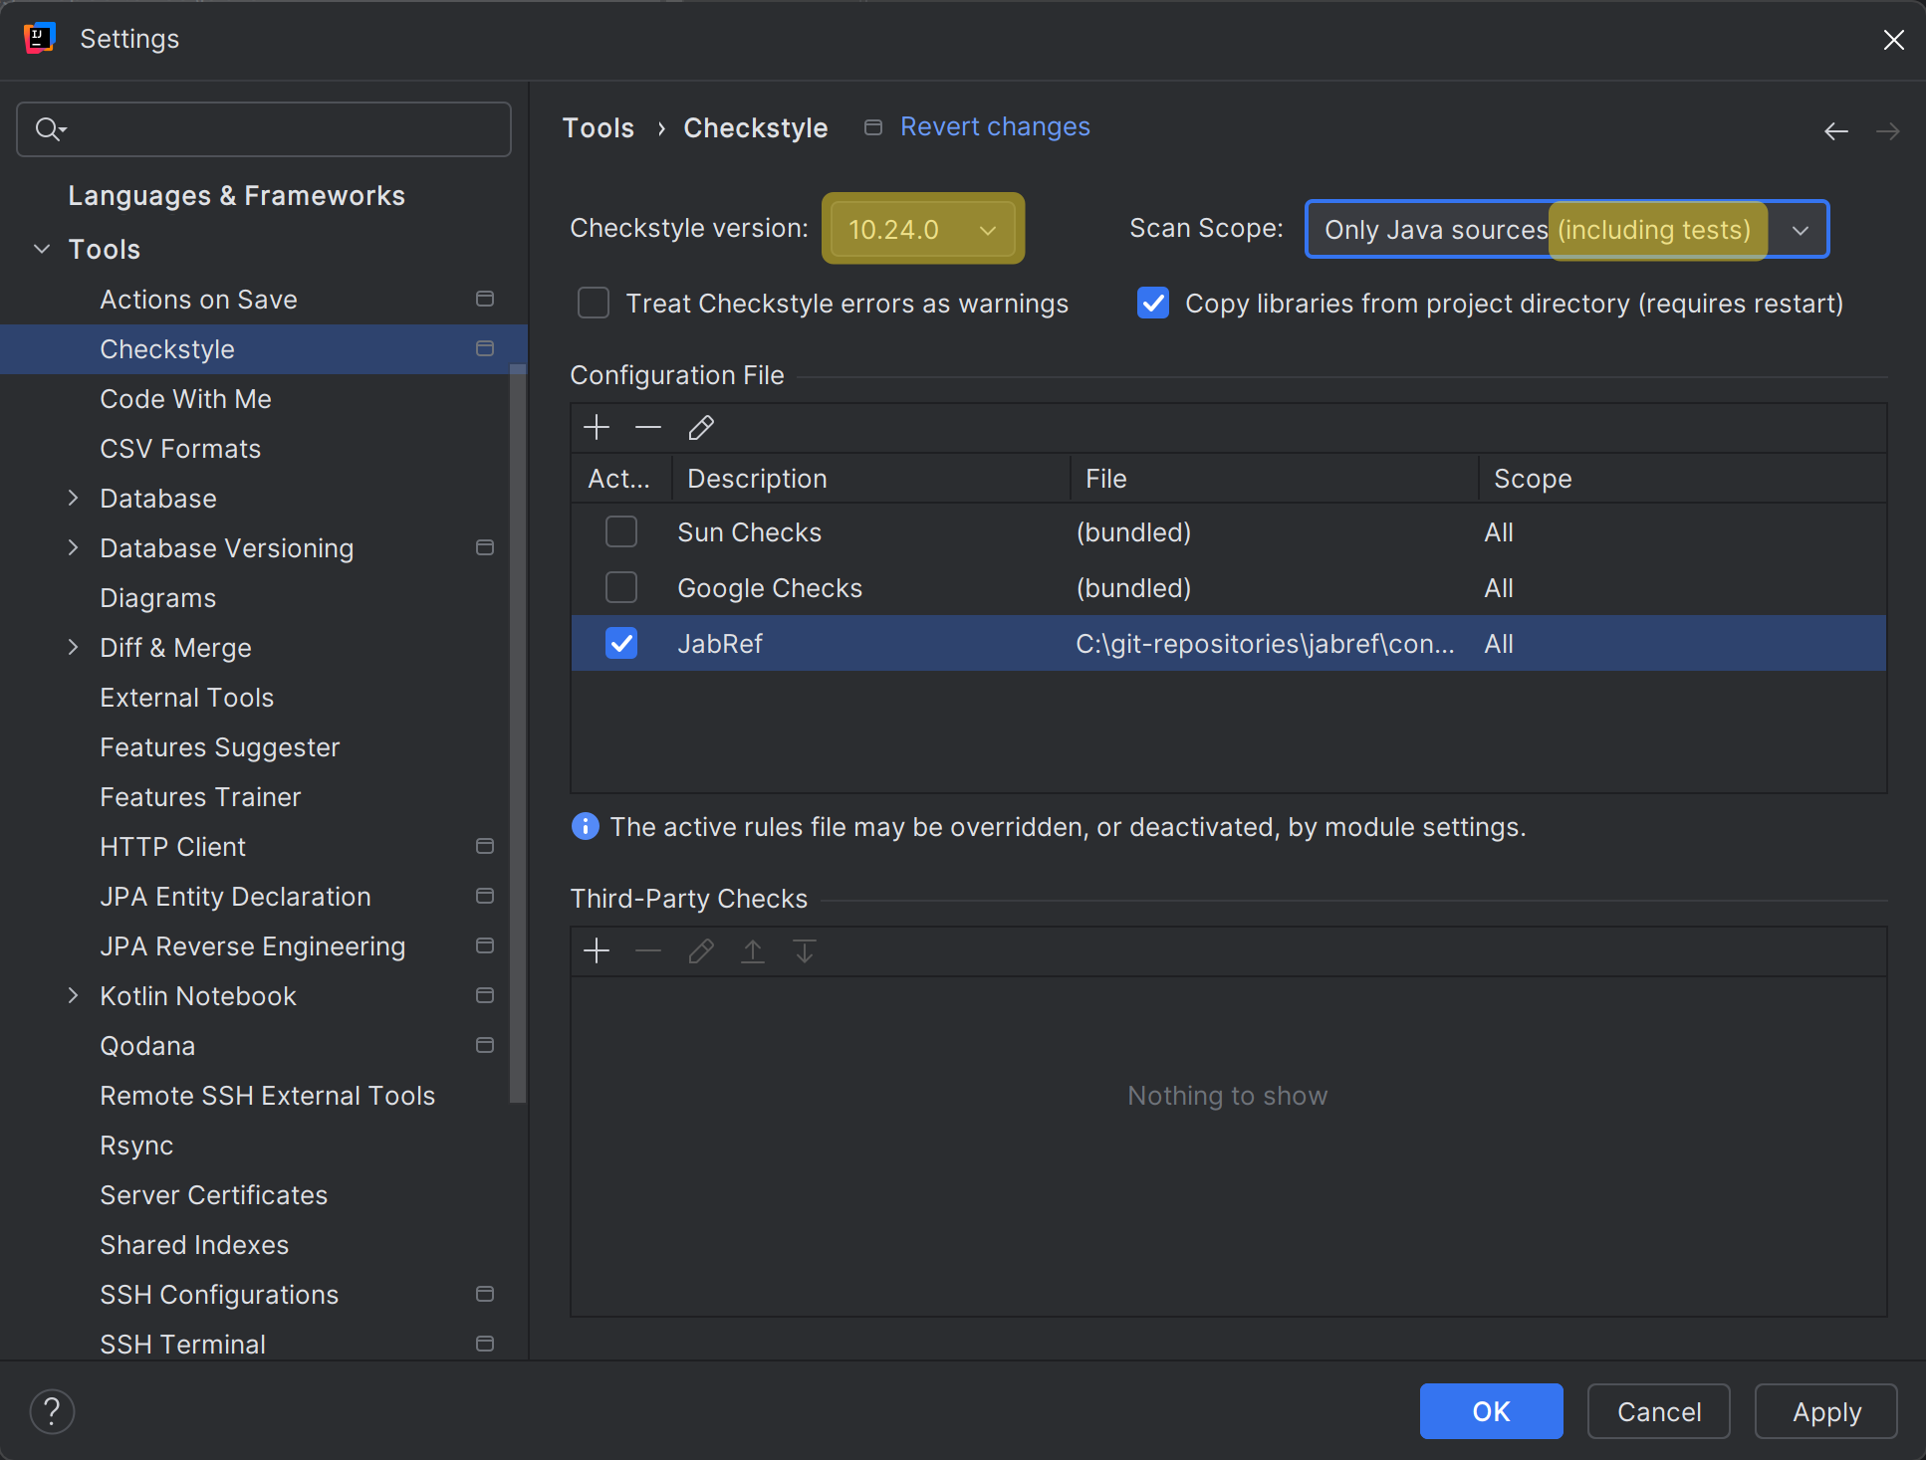Select Actions on Save settings
This screenshot has height=1460, width=1926.
(x=264, y=299)
